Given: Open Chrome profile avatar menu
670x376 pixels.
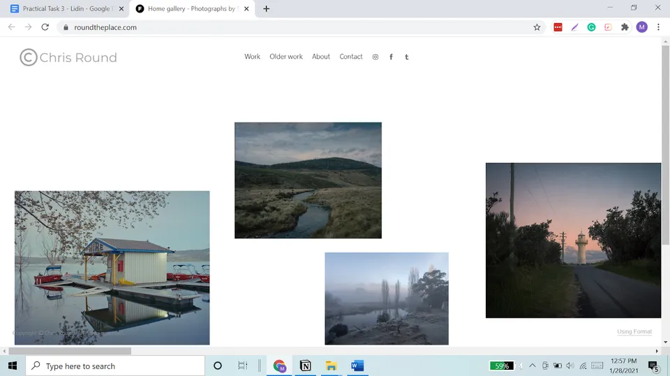Looking at the screenshot, I should [641, 27].
